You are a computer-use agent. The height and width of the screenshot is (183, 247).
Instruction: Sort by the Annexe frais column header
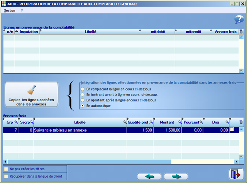click(x=225, y=32)
